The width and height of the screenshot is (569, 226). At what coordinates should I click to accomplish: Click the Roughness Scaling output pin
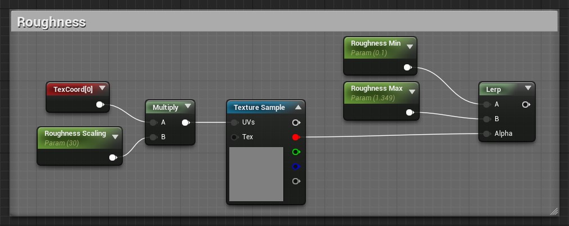[x=113, y=157]
